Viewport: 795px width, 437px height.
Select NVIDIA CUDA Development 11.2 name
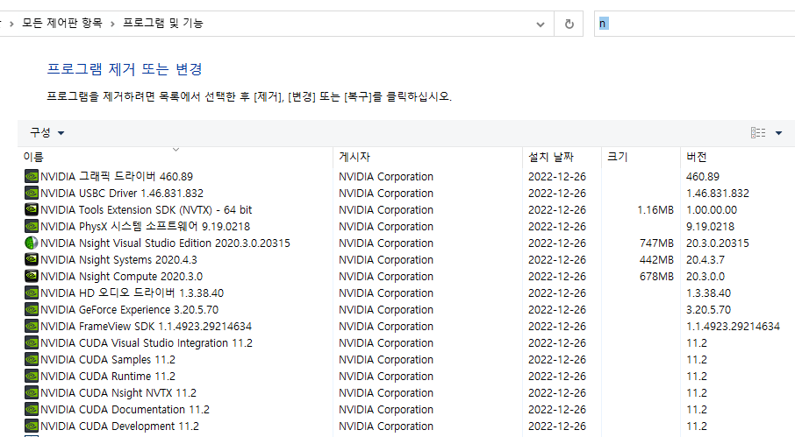click(119, 426)
